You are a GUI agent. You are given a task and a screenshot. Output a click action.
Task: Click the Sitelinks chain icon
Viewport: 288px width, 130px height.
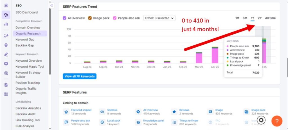[x=102, y=112]
